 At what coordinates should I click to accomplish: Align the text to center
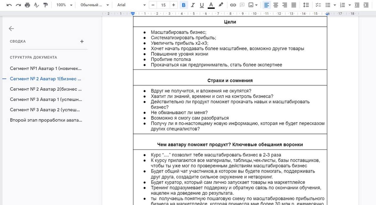click(276, 5)
